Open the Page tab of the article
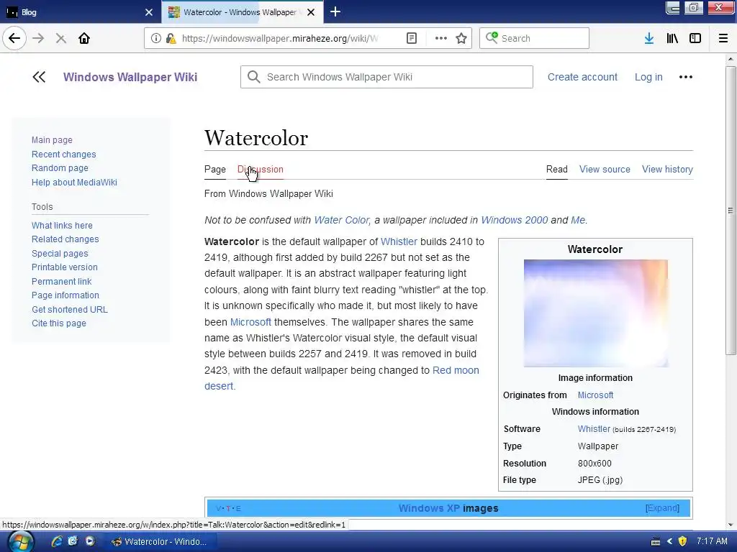 (x=214, y=170)
